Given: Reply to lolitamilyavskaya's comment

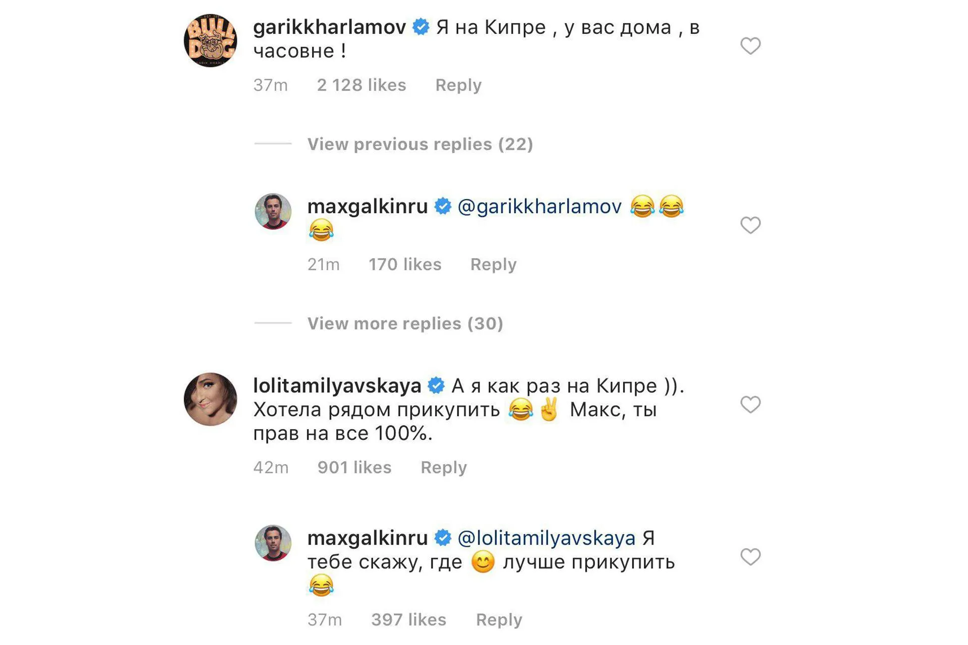Looking at the screenshot, I should click(x=444, y=468).
